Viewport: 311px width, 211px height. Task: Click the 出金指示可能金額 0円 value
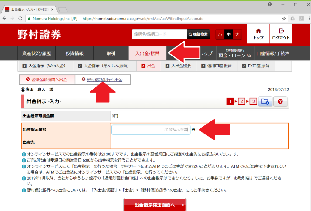tap(115, 116)
